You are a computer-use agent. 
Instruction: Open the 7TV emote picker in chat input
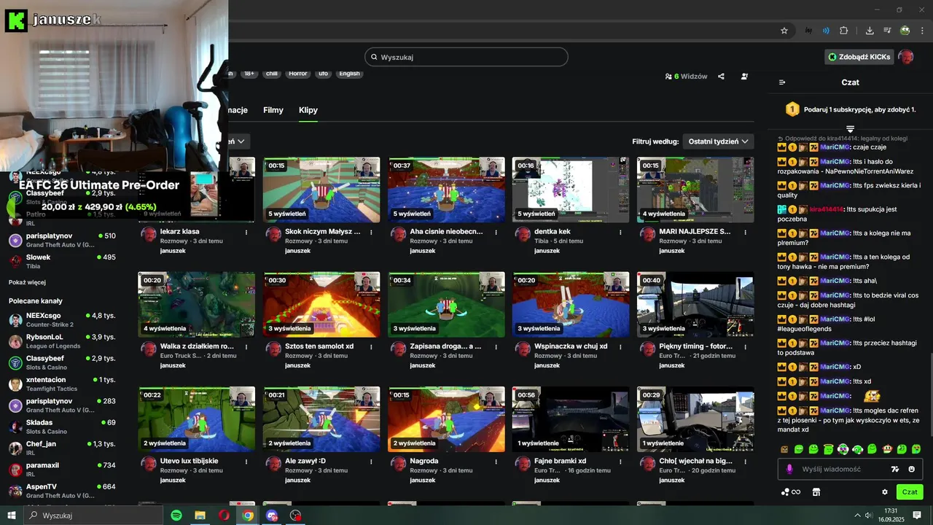click(895, 470)
